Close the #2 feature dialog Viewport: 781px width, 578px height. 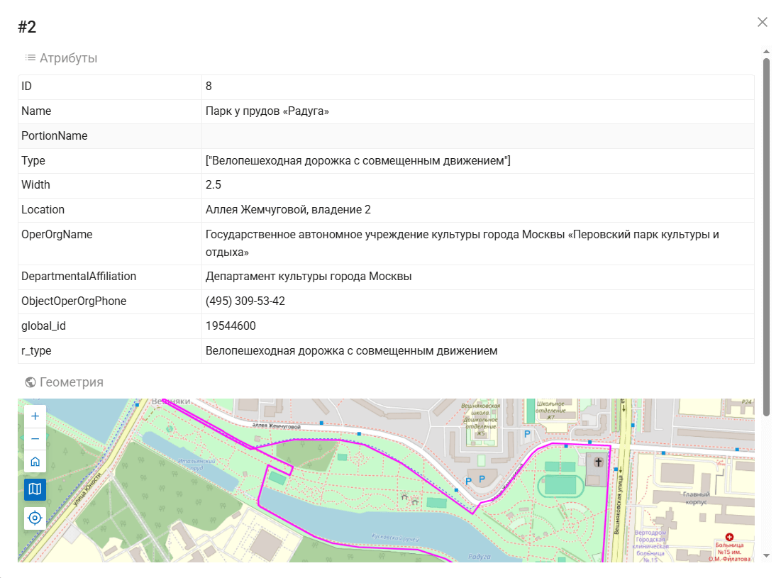763,22
